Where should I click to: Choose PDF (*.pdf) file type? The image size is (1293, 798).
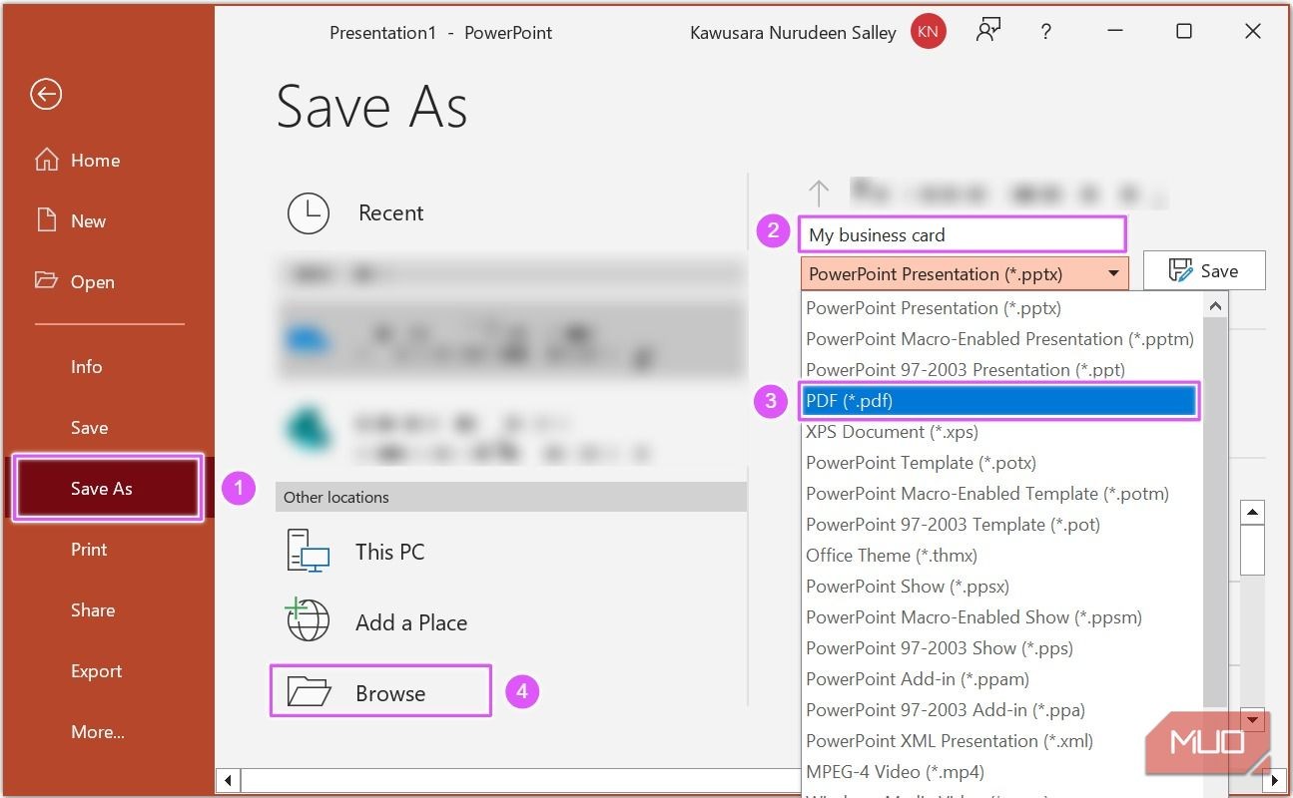point(999,401)
